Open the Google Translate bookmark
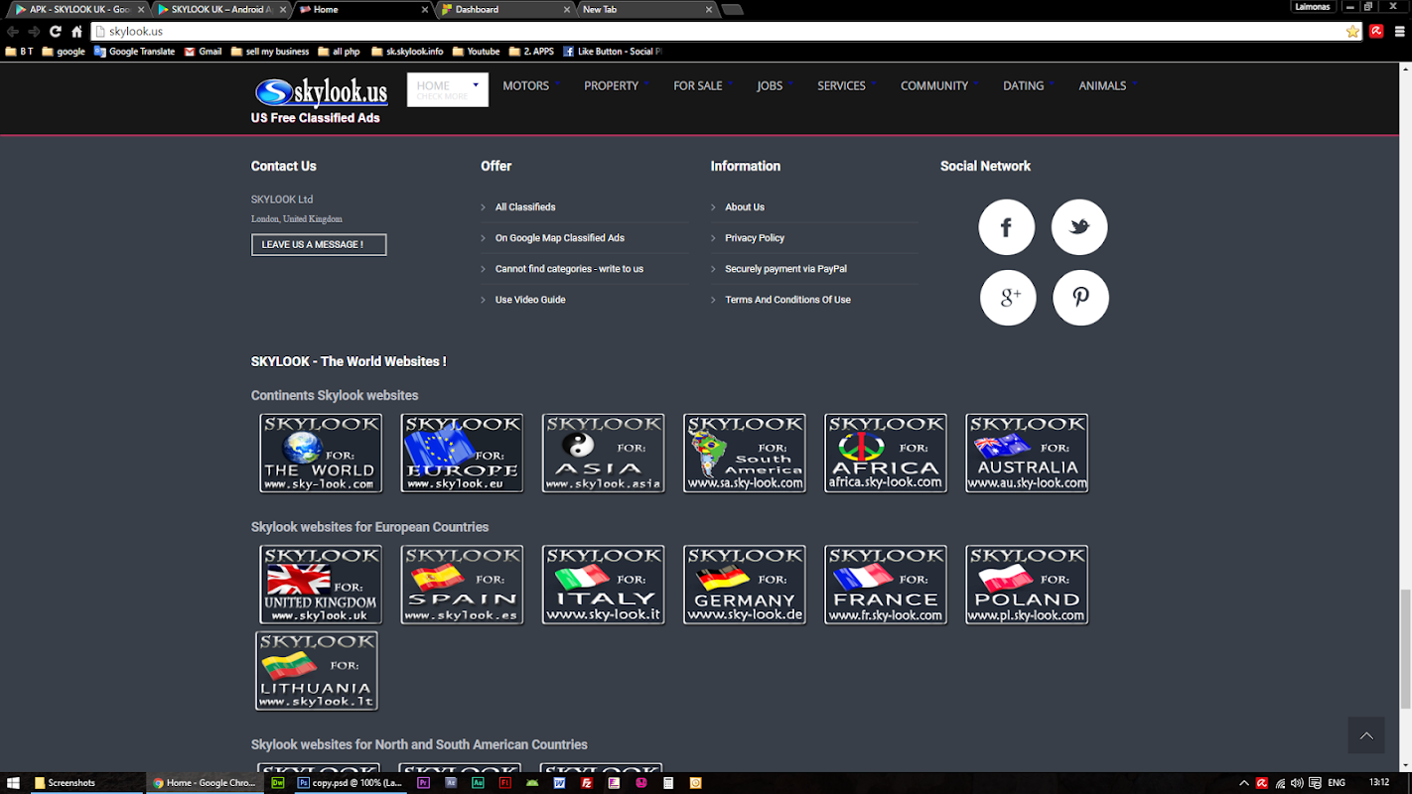The width and height of the screenshot is (1412, 794). 135,52
